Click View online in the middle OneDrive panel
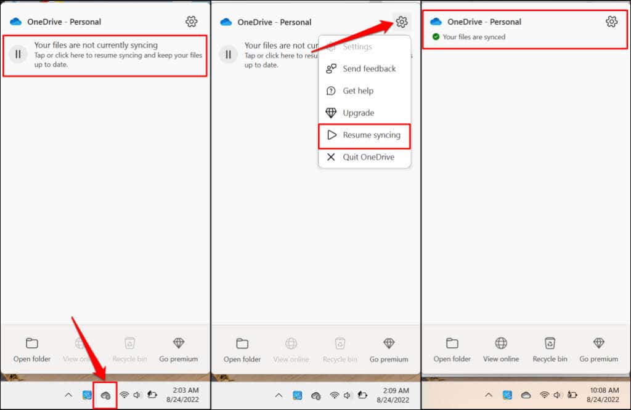 pyautogui.click(x=291, y=350)
